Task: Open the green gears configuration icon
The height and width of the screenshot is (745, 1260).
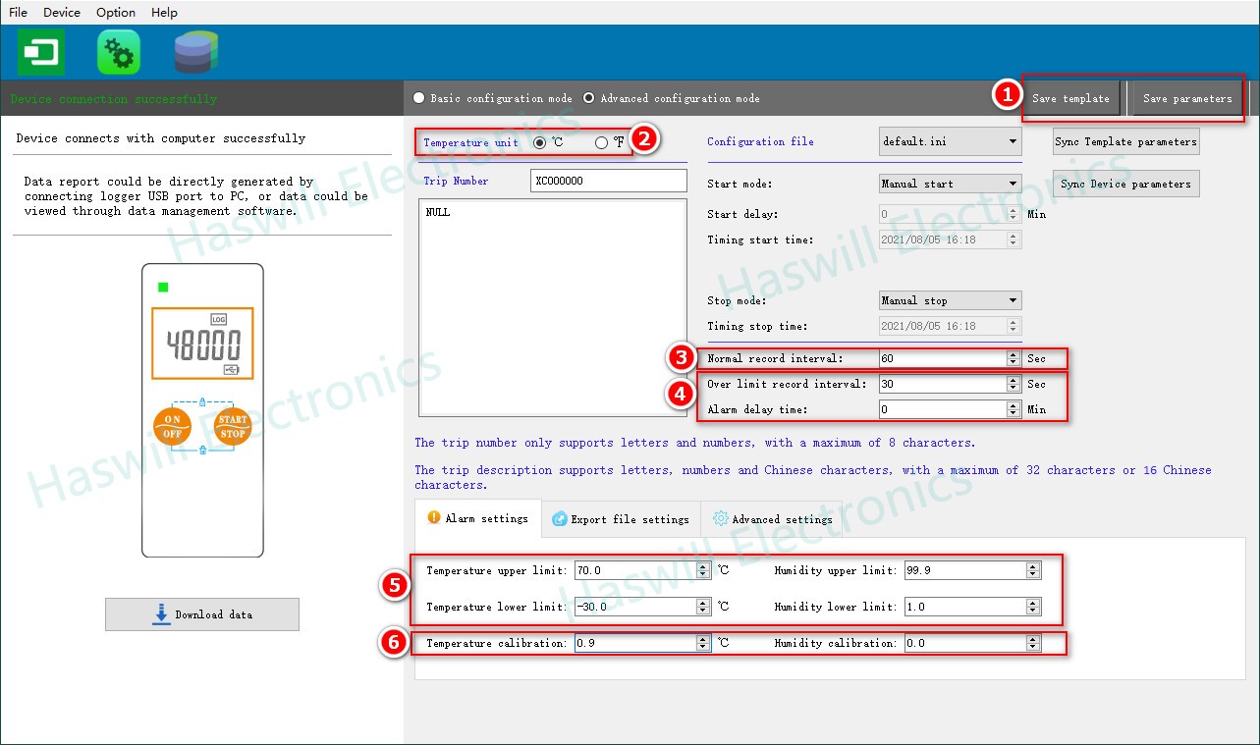Action: tap(119, 52)
